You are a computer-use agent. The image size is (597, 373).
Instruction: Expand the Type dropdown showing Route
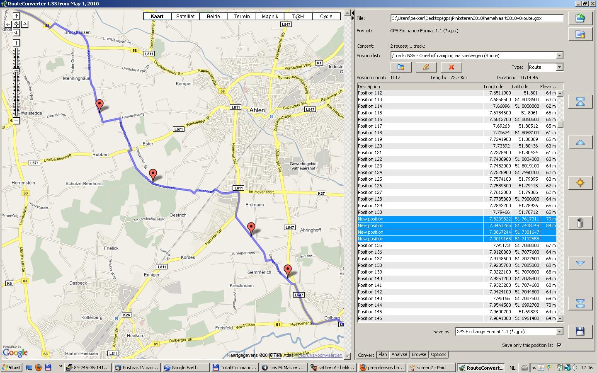tap(559, 67)
